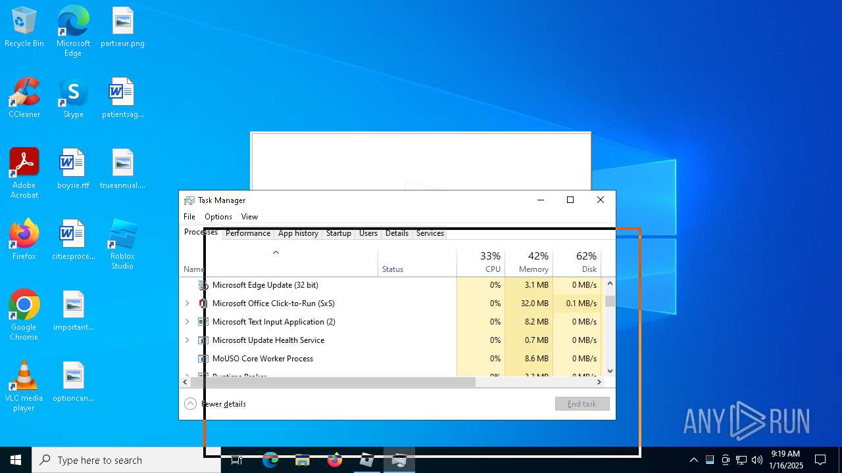Switch to Roblox Studio taskbar button

tap(367, 460)
